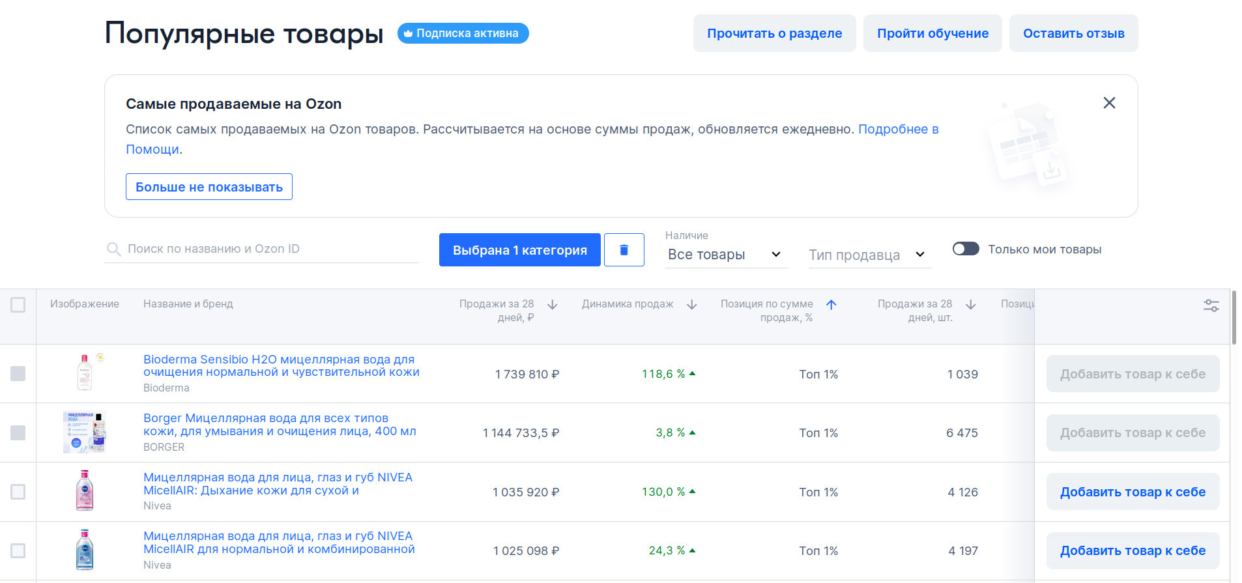The height and width of the screenshot is (583, 1242).
Task: Add pink NIVEA MicellAIR product к себе
Action: tap(1133, 492)
